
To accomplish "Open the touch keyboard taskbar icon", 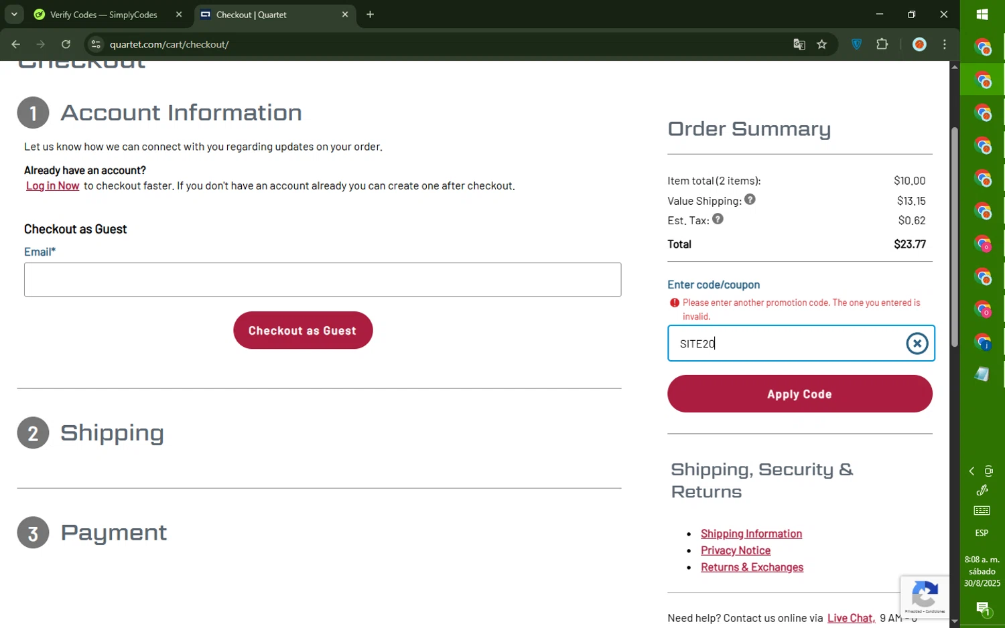I will tap(982, 511).
